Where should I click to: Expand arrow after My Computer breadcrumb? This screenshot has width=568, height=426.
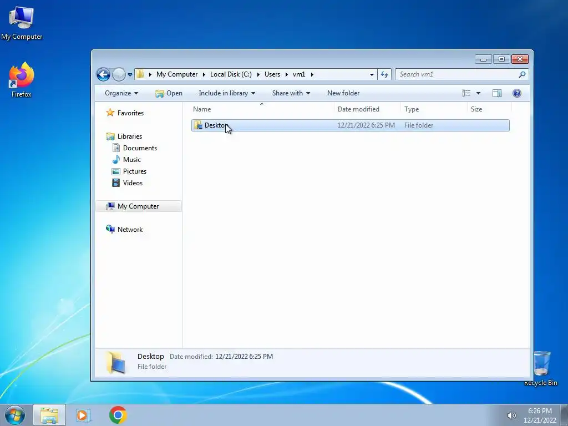(x=204, y=74)
